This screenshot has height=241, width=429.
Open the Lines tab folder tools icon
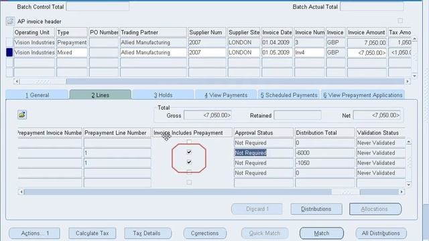[x=22, y=114]
